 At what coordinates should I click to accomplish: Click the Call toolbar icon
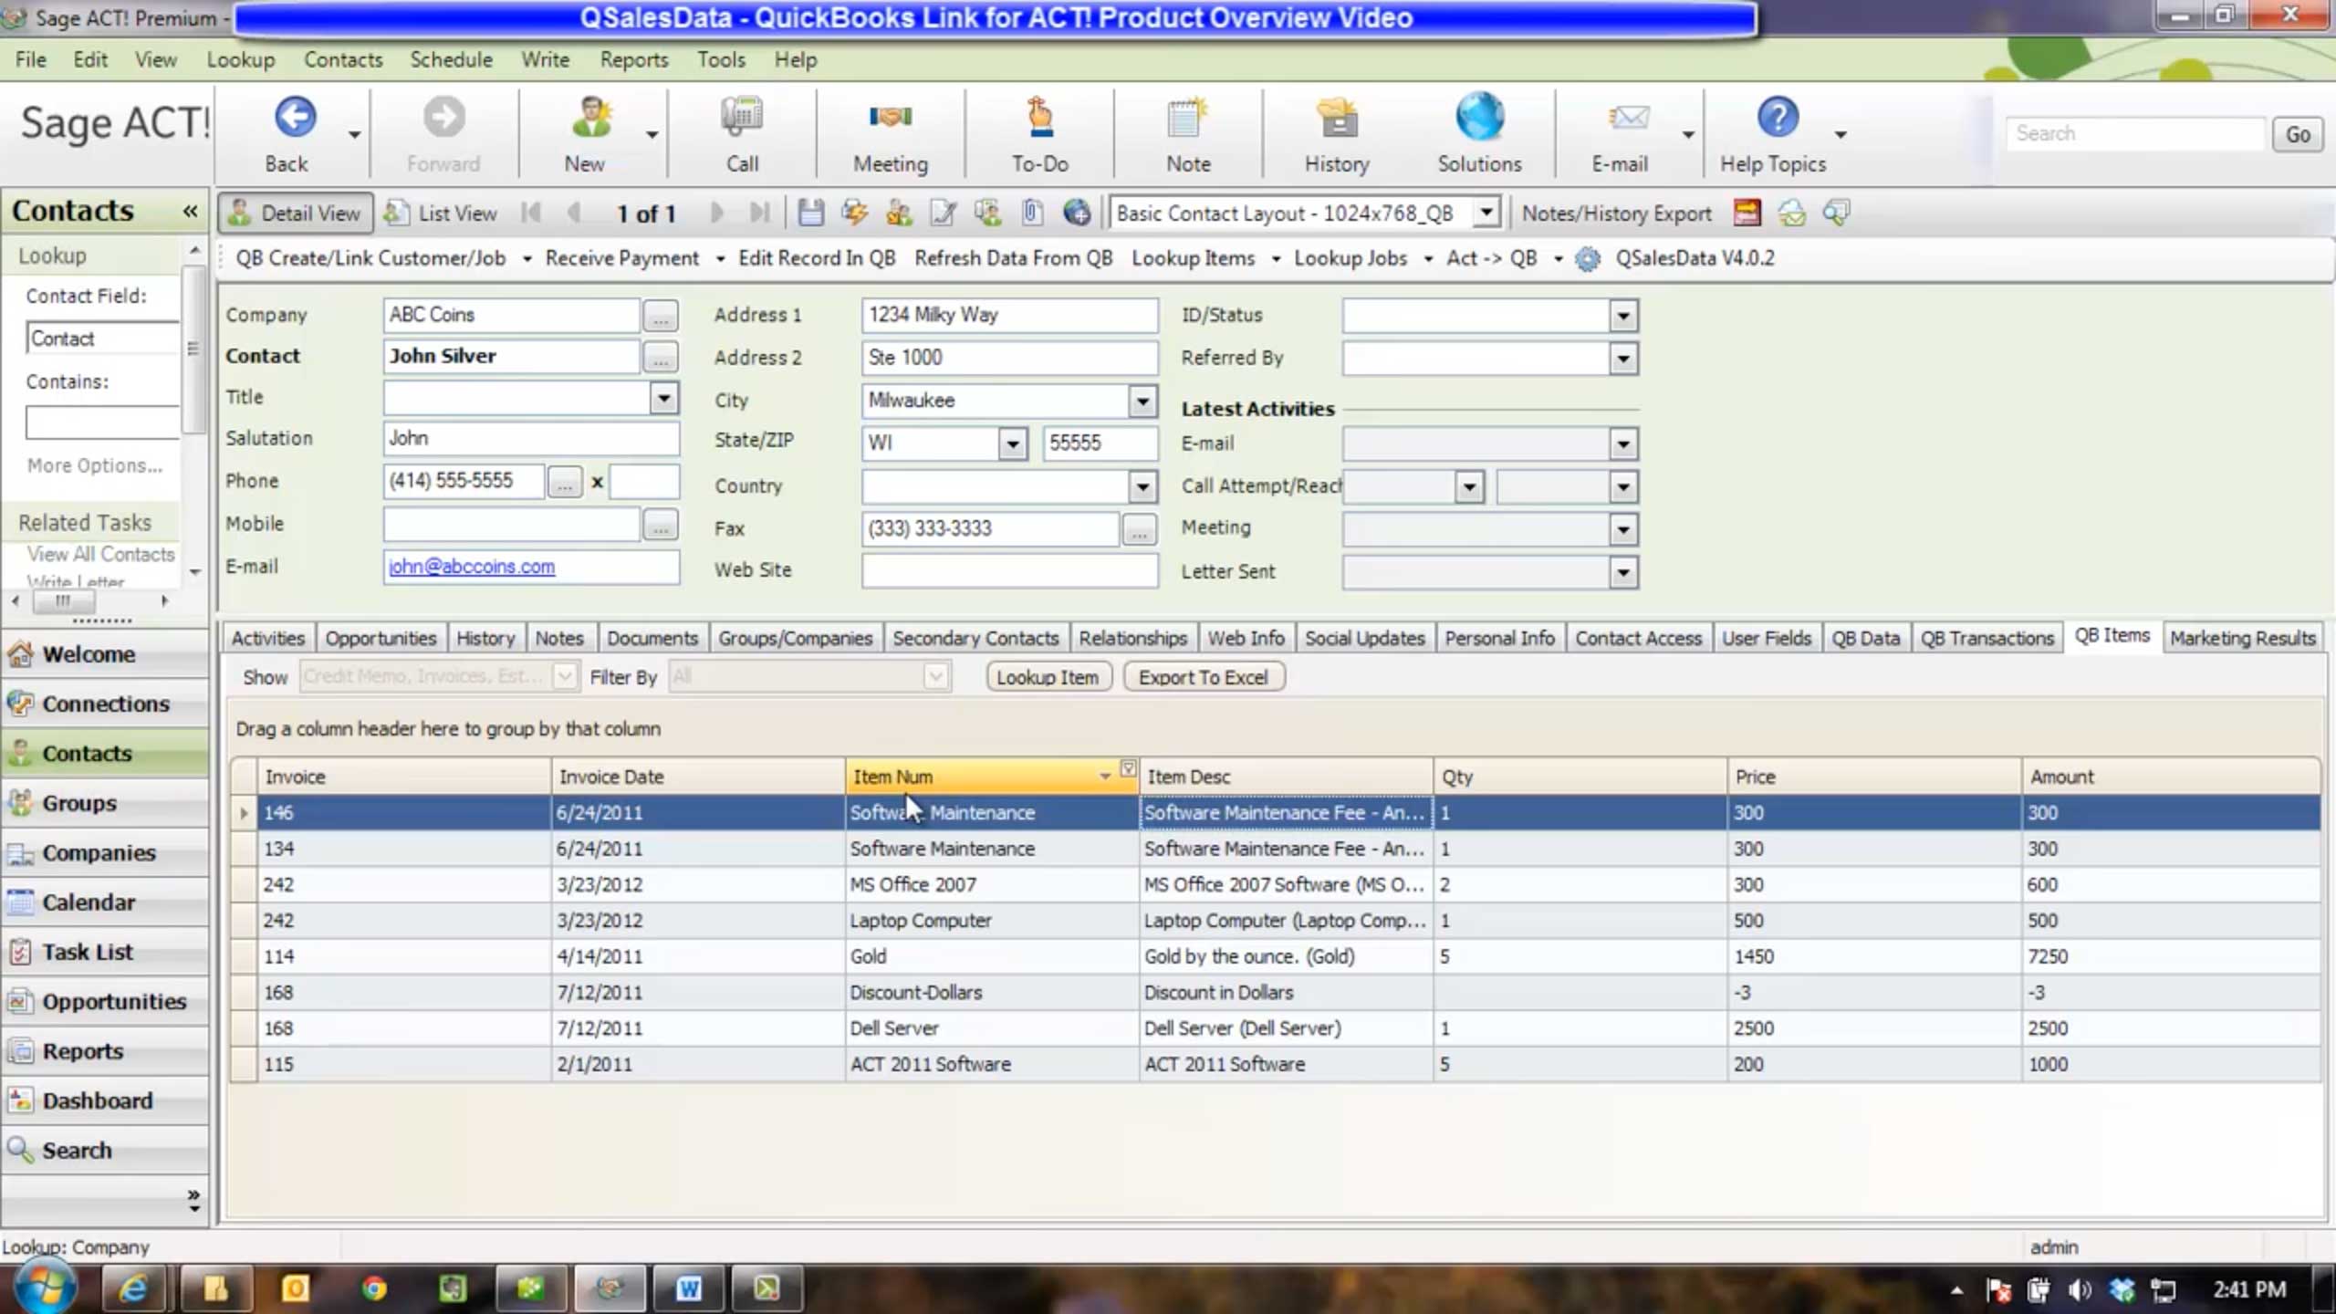[742, 119]
